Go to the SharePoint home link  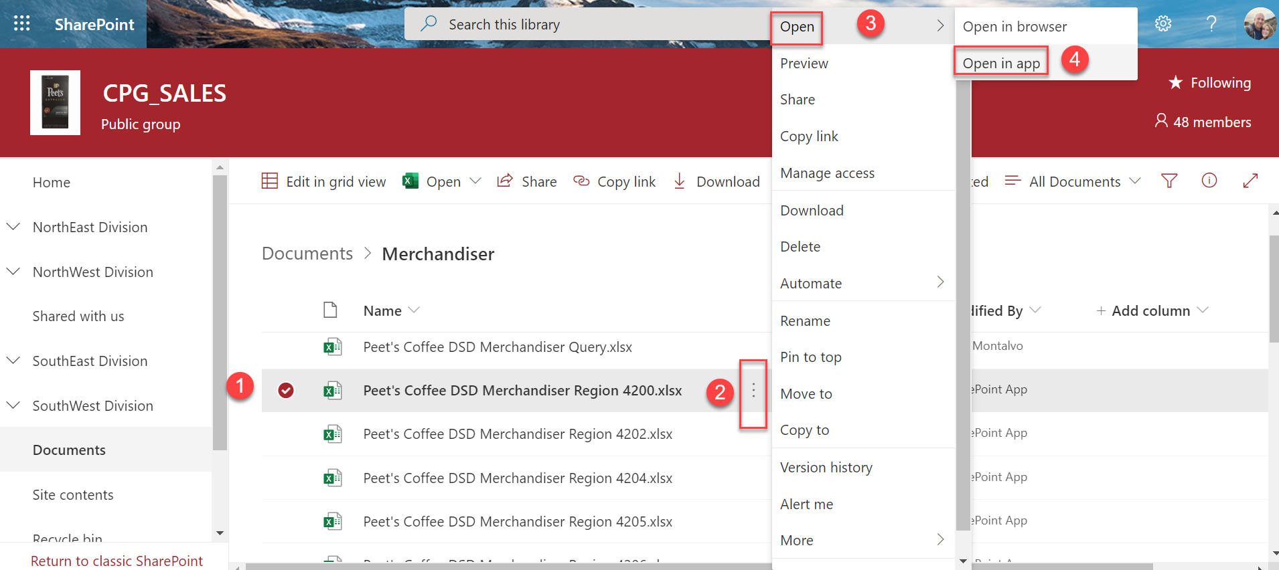pos(94,24)
